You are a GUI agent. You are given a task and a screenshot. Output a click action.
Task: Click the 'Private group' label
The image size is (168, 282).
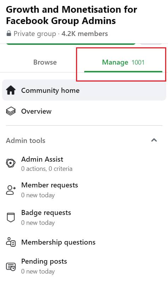click(35, 34)
